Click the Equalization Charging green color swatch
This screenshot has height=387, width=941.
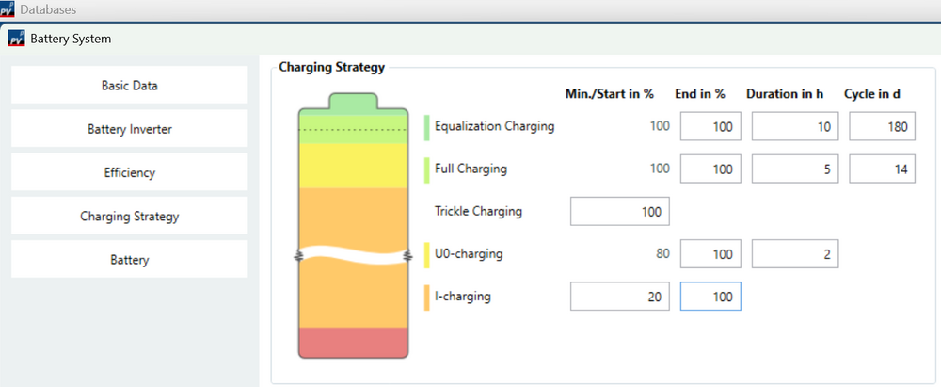[x=426, y=126]
